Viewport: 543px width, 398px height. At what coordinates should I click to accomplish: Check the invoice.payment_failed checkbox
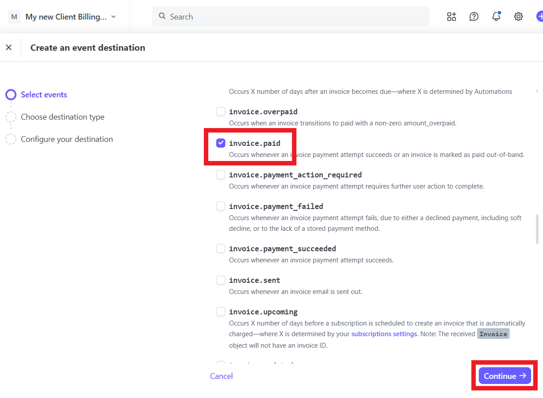[x=221, y=206]
